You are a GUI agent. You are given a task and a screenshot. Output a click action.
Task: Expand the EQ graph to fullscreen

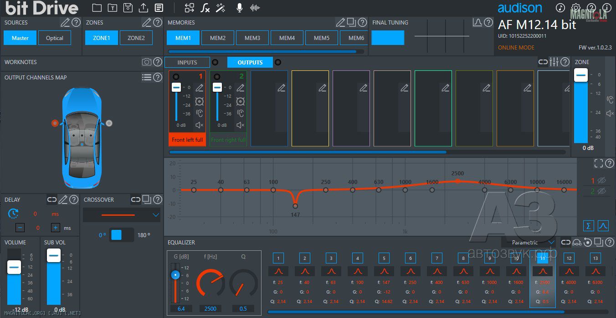pos(599,164)
